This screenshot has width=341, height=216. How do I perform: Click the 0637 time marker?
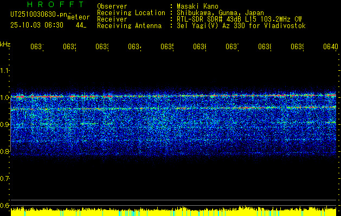click(232, 47)
